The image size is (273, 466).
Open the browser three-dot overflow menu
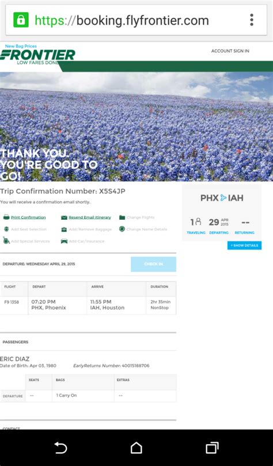[x=252, y=20]
